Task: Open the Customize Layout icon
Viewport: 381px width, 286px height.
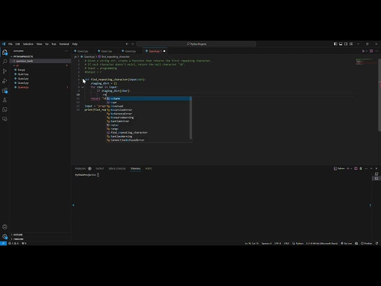Action: (351, 44)
